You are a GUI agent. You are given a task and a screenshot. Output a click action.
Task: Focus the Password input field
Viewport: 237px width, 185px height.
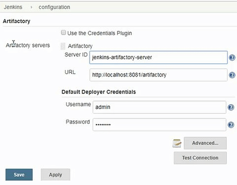click(160, 125)
